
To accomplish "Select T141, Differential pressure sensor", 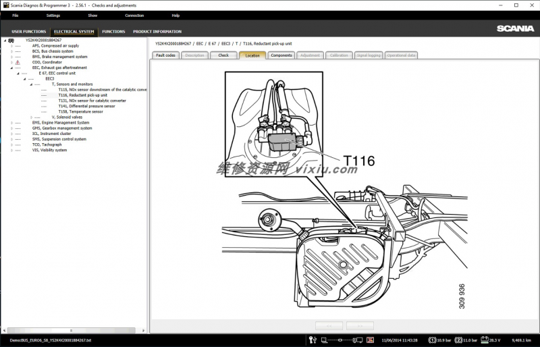I will (86, 106).
